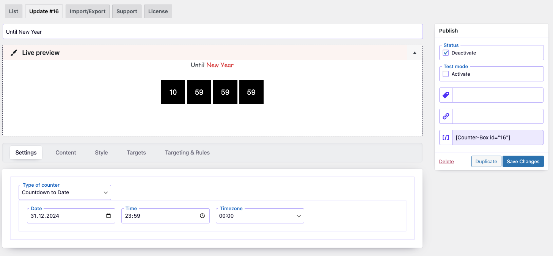Image resolution: width=553 pixels, height=256 pixels.
Task: Enable the Test mode Activate checkbox
Action: (446, 74)
